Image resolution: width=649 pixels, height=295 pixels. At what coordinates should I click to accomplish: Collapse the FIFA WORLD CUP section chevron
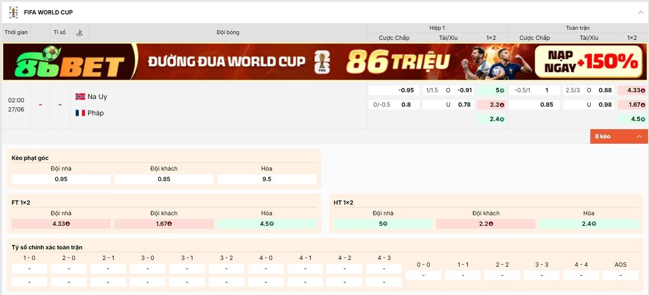640,12
